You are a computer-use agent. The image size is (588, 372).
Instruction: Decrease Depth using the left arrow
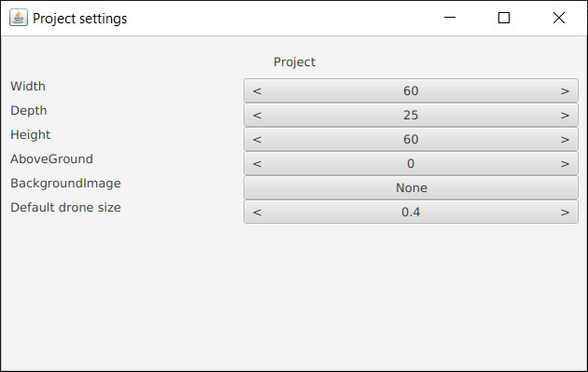click(x=257, y=116)
